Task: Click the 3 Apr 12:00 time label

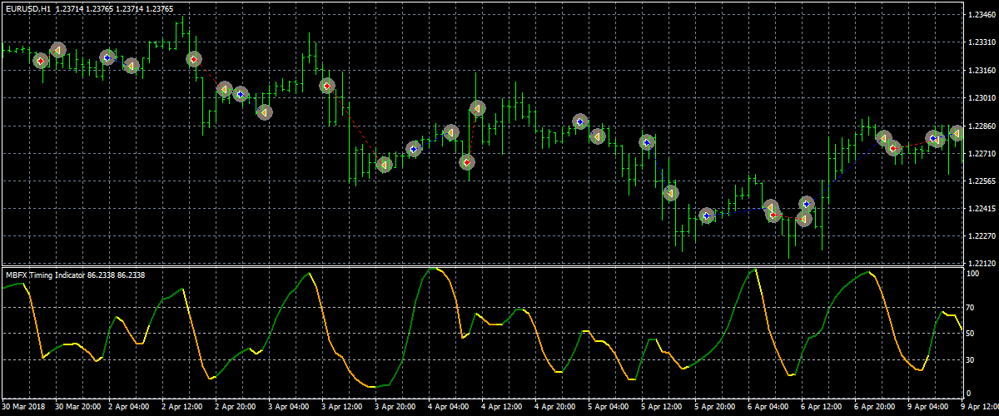Action: 343,408
